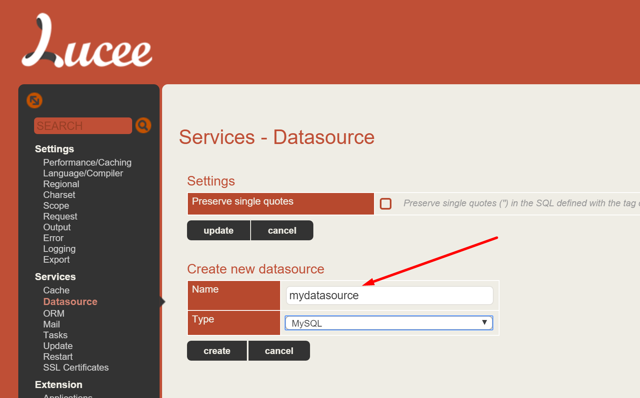640x398 pixels.
Task: Open Performance/Caching settings page
Action: (x=87, y=163)
